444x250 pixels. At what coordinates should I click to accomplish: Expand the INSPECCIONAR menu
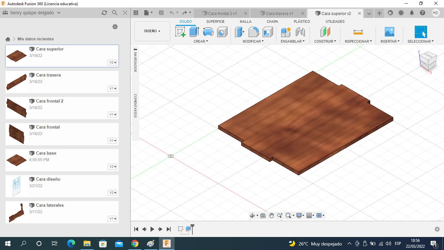pos(358,41)
